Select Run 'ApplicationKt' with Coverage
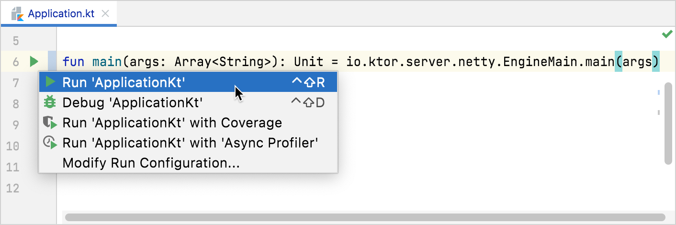This screenshot has width=676, height=225. tap(188, 123)
